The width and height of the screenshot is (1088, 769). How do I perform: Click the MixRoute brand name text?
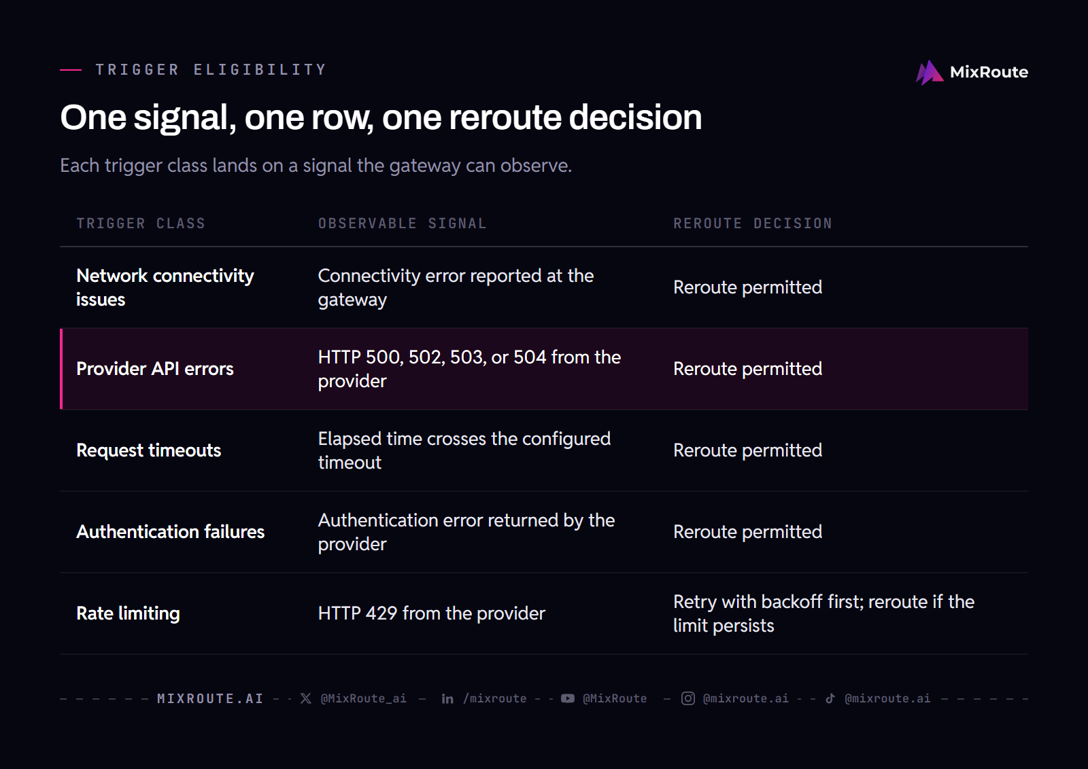pyautogui.click(x=989, y=72)
